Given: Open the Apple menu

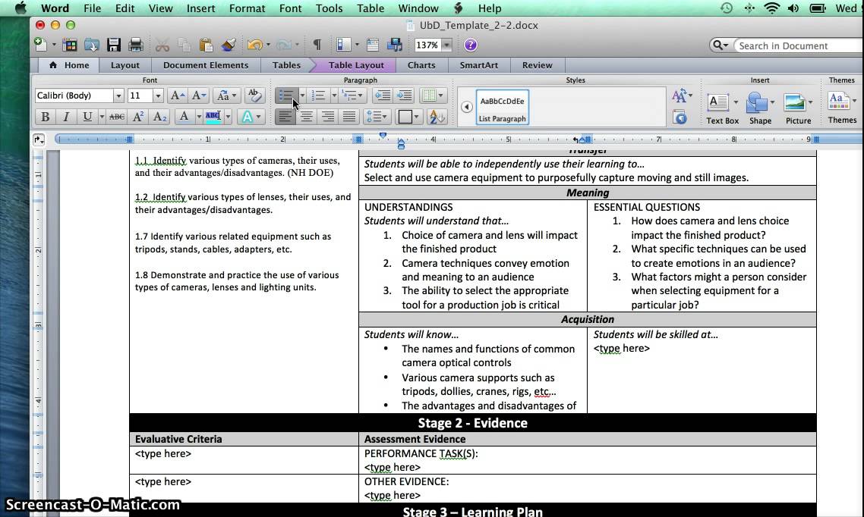Looking at the screenshot, I should coord(20,8).
